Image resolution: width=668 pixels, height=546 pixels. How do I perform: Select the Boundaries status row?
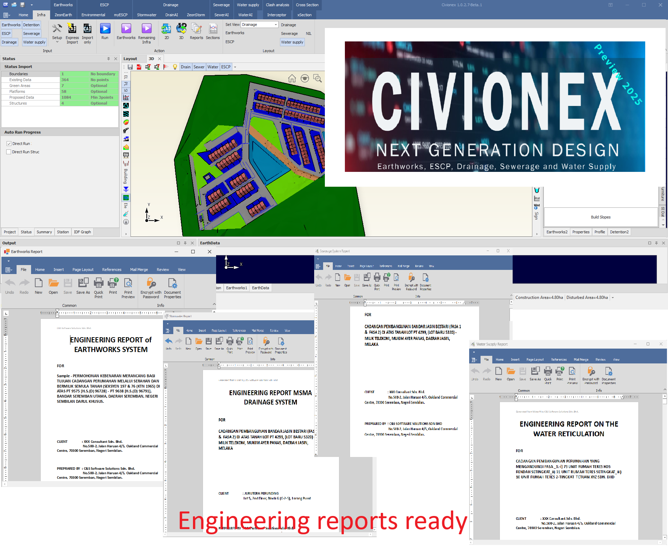(60, 74)
